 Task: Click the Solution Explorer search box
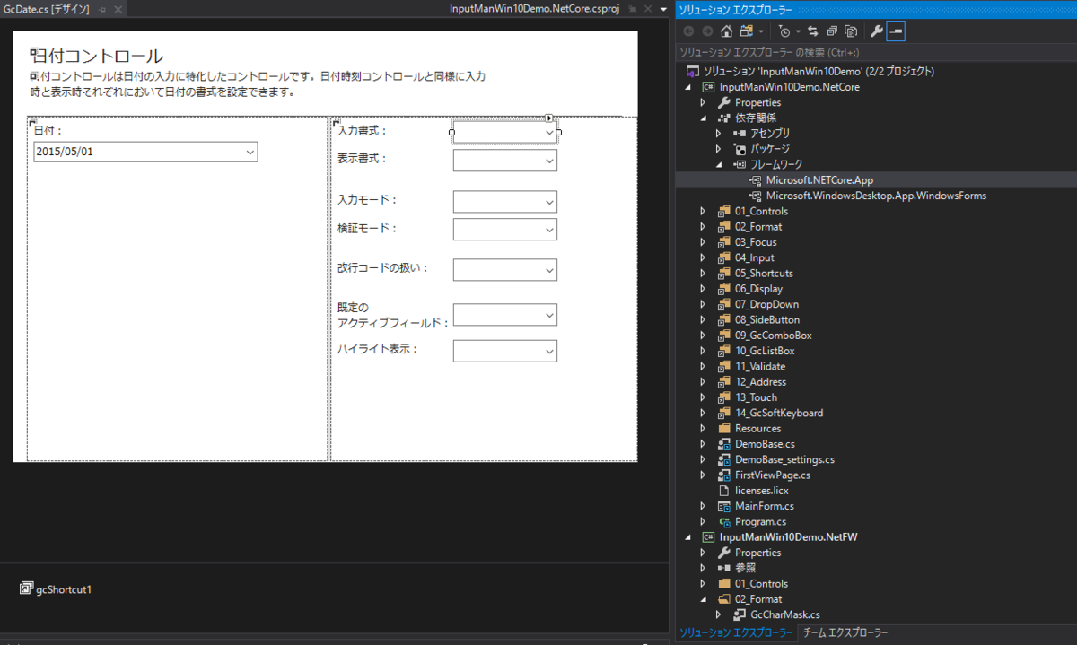(875, 52)
